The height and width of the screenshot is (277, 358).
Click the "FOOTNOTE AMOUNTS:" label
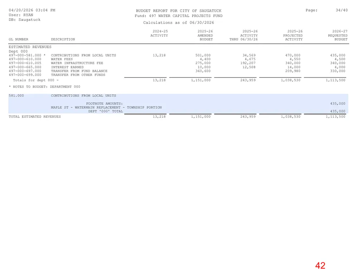tap(105, 104)
